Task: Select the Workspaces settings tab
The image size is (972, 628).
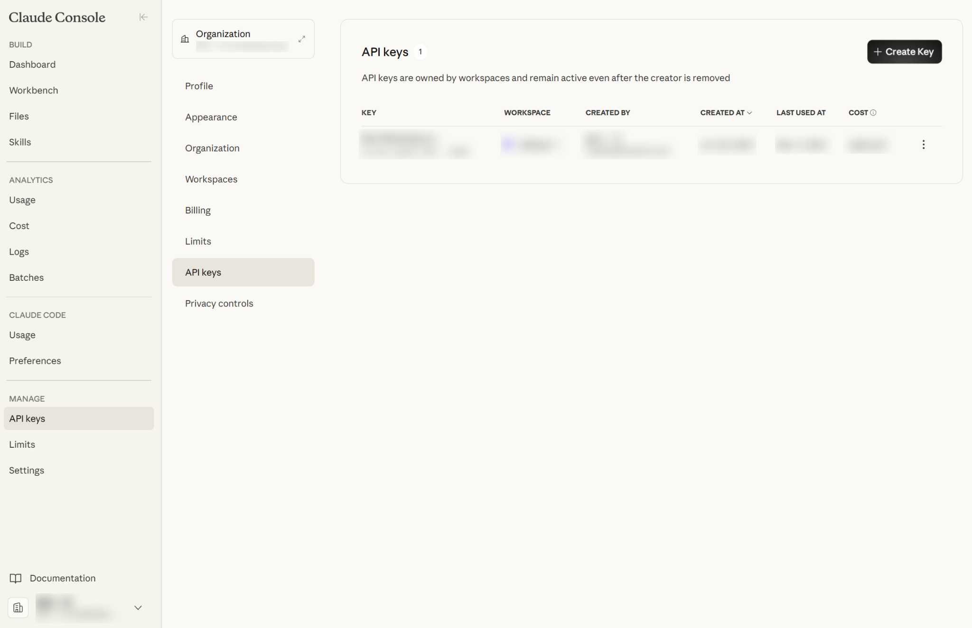Action: pos(211,179)
